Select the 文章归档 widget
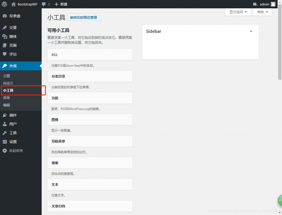 pos(90,206)
